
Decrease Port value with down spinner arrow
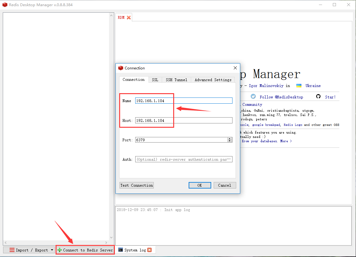230,141
